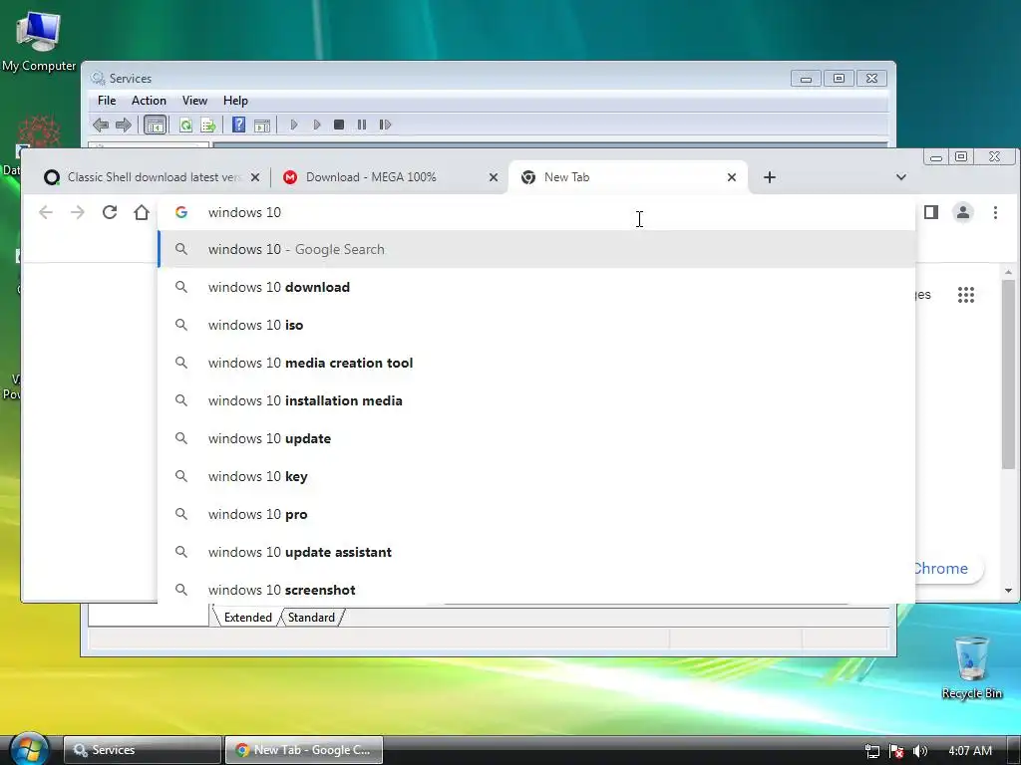Select 'windows 10 iso' suggestion

tap(535, 325)
